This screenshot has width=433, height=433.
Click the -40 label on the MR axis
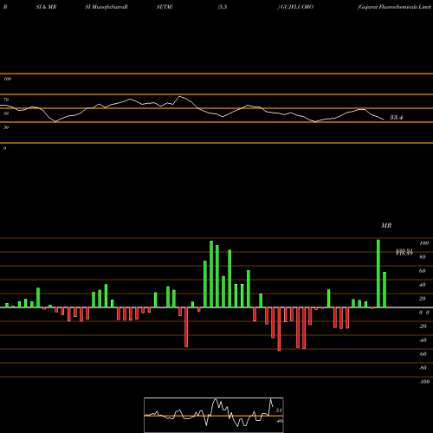pyautogui.click(x=423, y=340)
